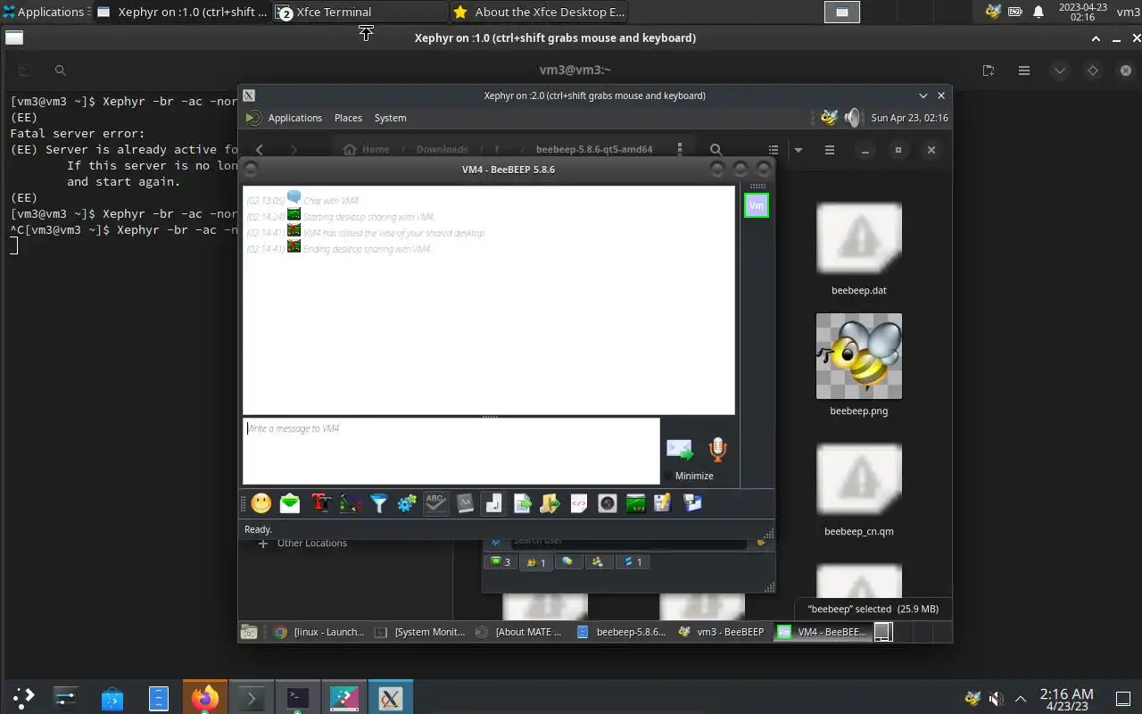Open the emoticon picker in BeeBEEP toolbar
Screen dimensions: 1142x714
point(261,503)
